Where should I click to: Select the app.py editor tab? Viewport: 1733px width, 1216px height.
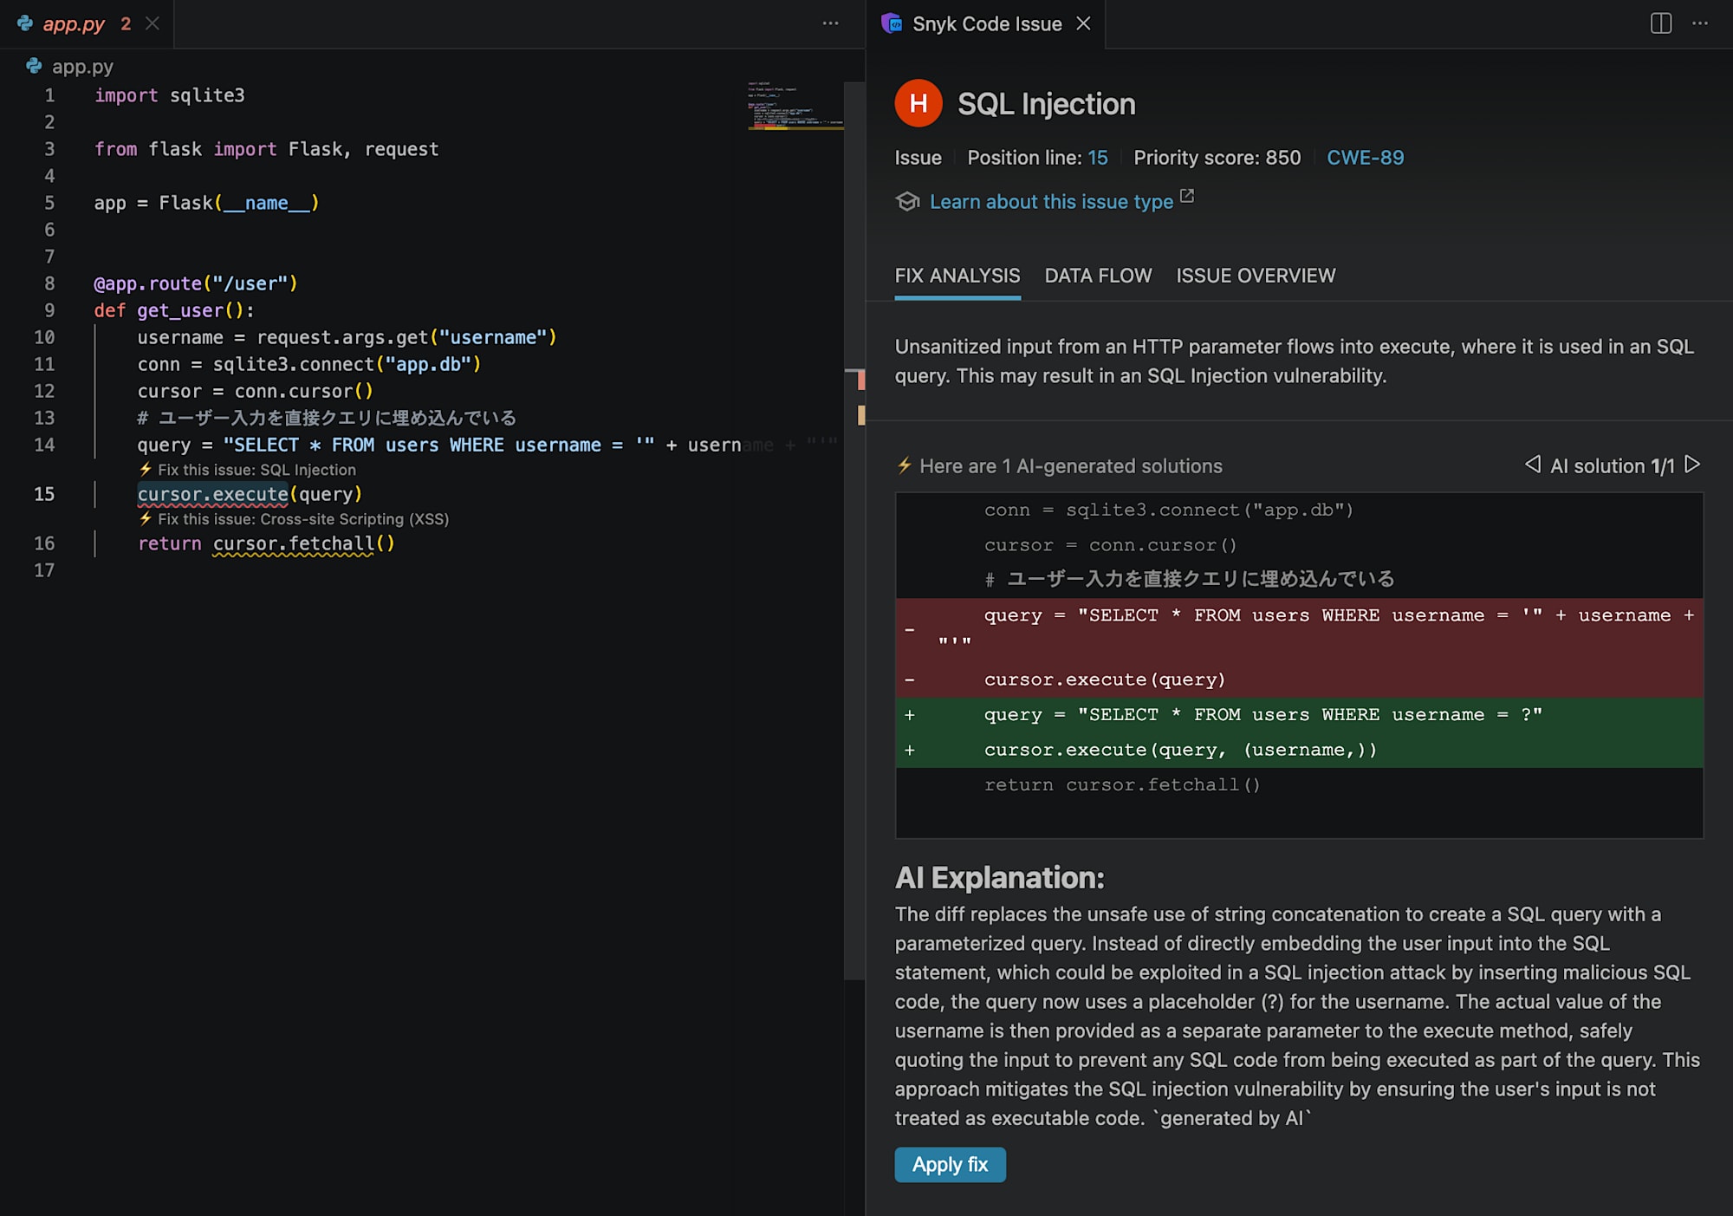(87, 23)
